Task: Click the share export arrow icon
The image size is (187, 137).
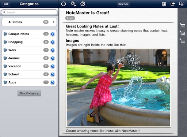Action: click(172, 4)
